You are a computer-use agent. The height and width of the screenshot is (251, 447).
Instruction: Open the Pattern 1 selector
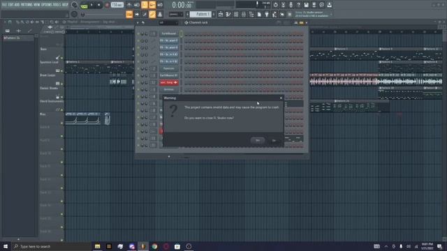[x=200, y=14]
